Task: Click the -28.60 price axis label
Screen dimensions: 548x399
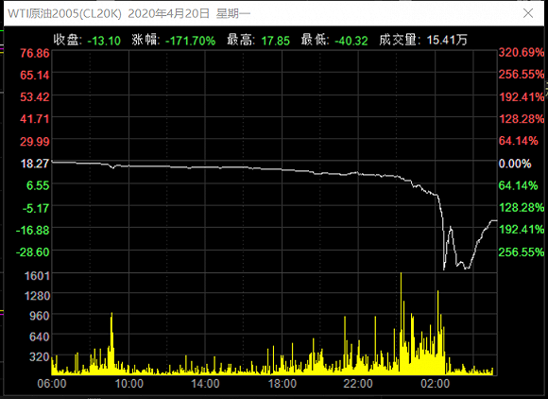Action: [32, 252]
